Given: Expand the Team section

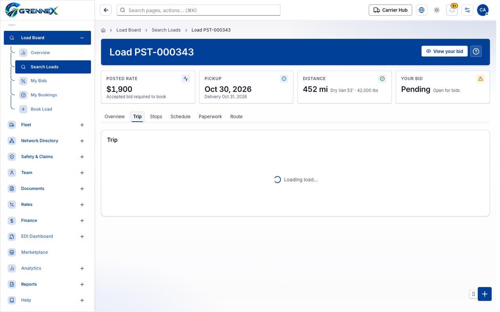Looking at the screenshot, I should point(82,173).
